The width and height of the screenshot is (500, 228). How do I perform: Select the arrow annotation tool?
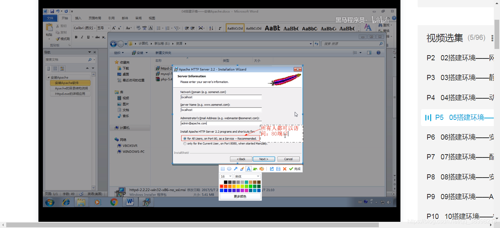(x=235, y=169)
